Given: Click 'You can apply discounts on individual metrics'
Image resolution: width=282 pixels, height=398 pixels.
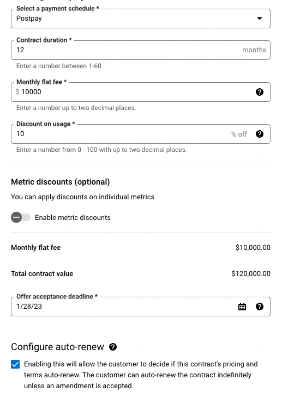Looking at the screenshot, I should pyautogui.click(x=83, y=197).
